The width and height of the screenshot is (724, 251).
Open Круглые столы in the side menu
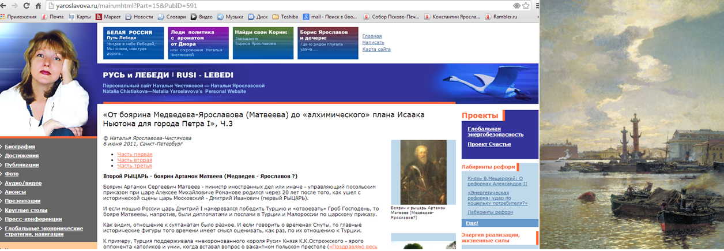tap(27, 210)
